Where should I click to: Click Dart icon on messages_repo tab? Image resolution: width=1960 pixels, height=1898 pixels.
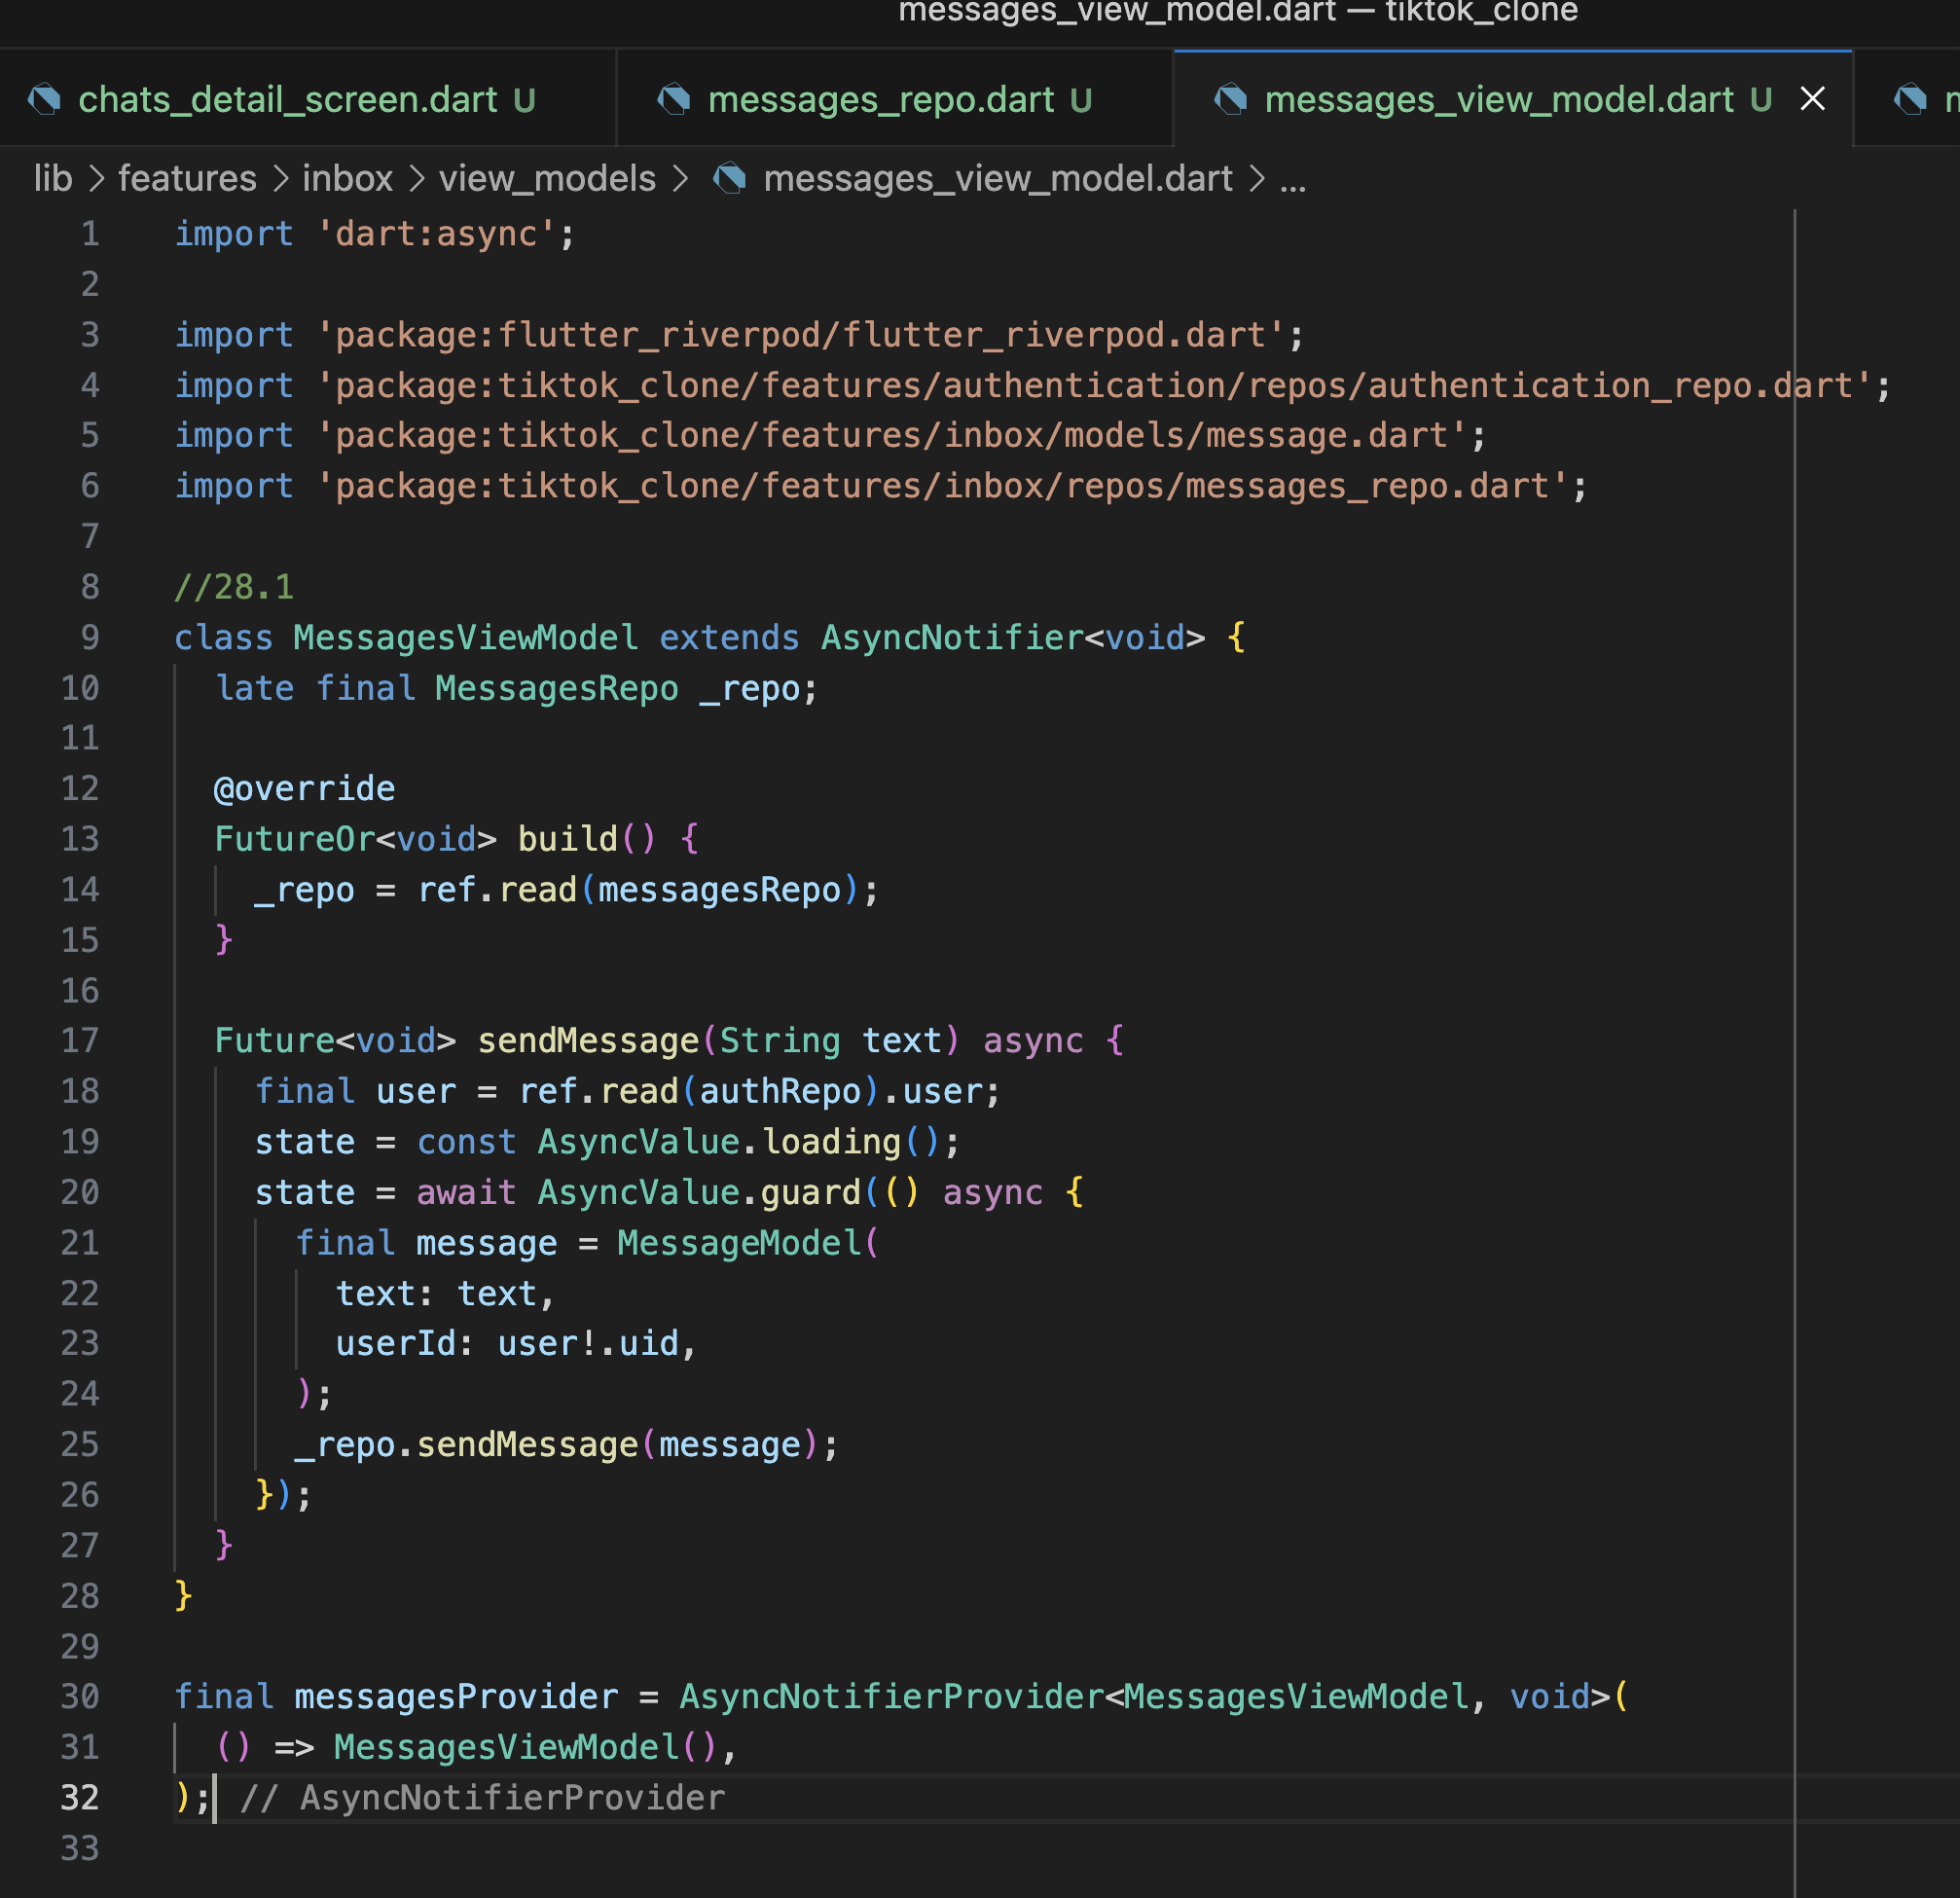pos(674,99)
